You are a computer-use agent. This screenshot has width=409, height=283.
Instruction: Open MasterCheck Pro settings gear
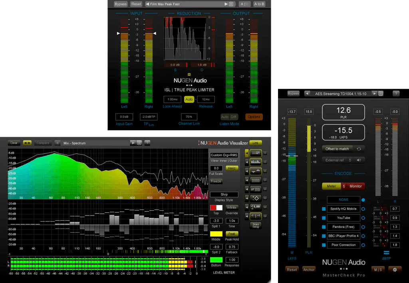pyautogui.click(x=395, y=269)
